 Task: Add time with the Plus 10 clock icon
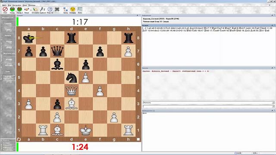click(50, 9)
